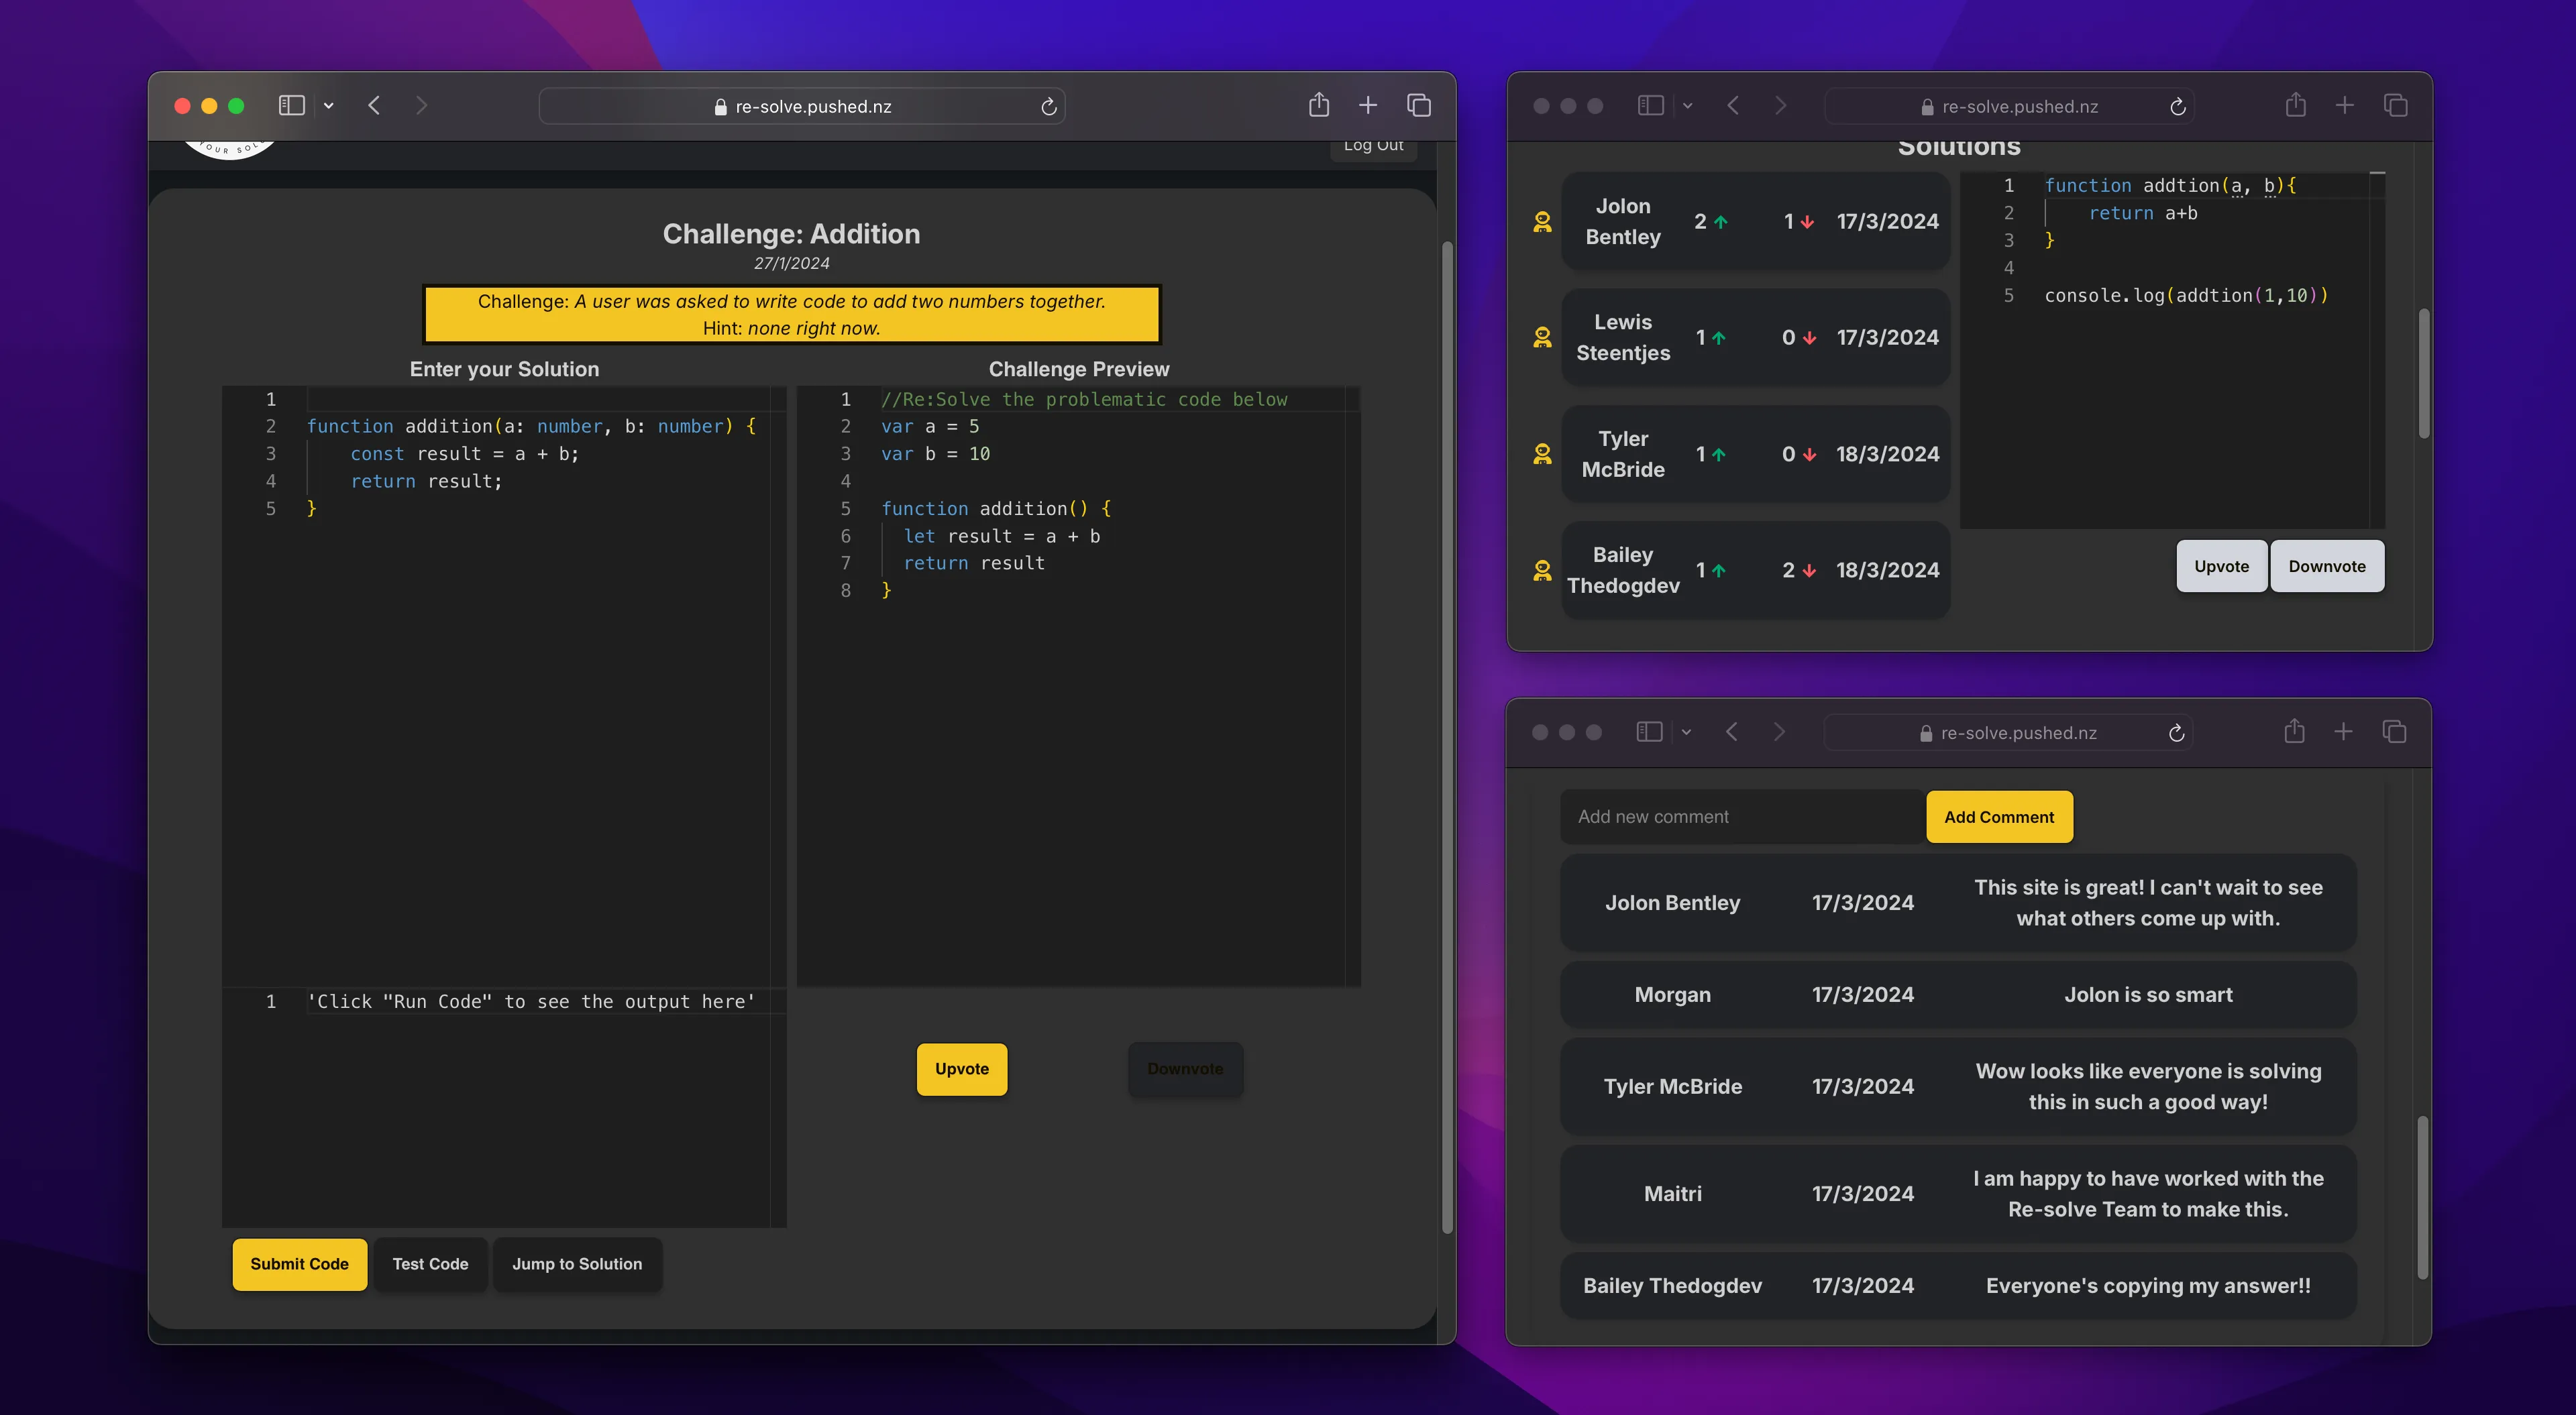Click the yellow challenge description banner
Image resolution: width=2576 pixels, height=1415 pixels.
[x=791, y=314]
